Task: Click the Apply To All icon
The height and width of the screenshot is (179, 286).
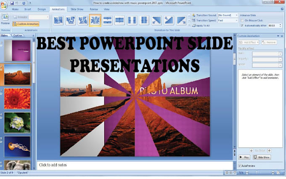Action: [x=194, y=25]
